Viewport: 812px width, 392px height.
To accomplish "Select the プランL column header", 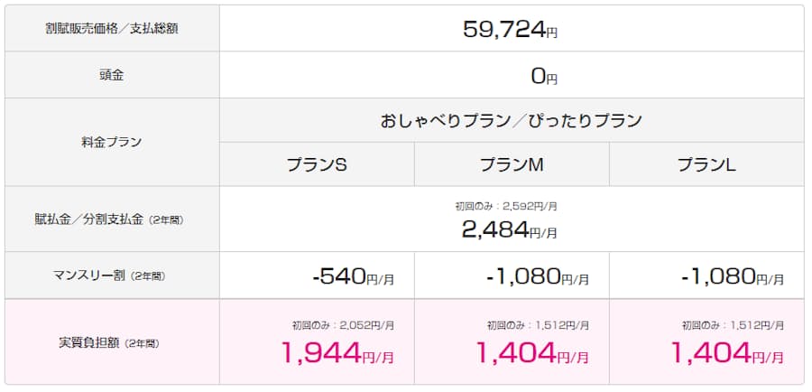I will point(706,165).
